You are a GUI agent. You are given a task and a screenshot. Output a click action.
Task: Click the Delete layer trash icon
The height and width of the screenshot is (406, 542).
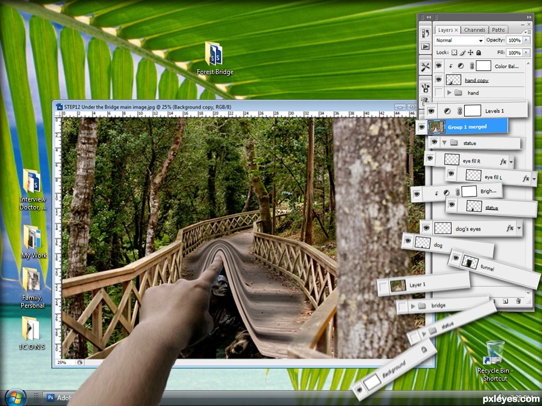(x=518, y=301)
